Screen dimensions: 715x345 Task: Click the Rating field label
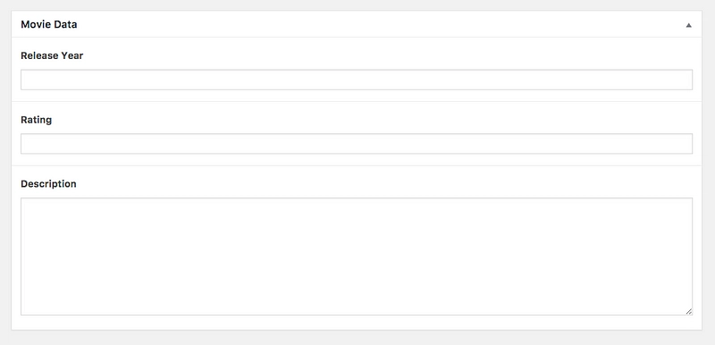pyautogui.click(x=37, y=120)
